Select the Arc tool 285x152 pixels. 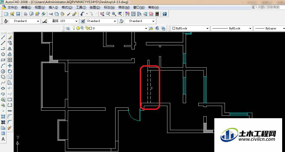pyautogui.click(x=3, y=66)
